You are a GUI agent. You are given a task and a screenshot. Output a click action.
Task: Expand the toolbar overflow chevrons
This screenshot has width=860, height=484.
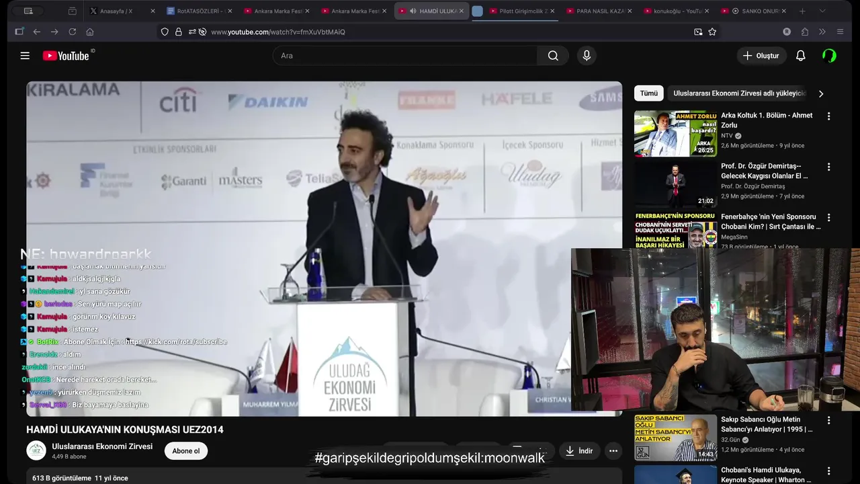coord(822,32)
